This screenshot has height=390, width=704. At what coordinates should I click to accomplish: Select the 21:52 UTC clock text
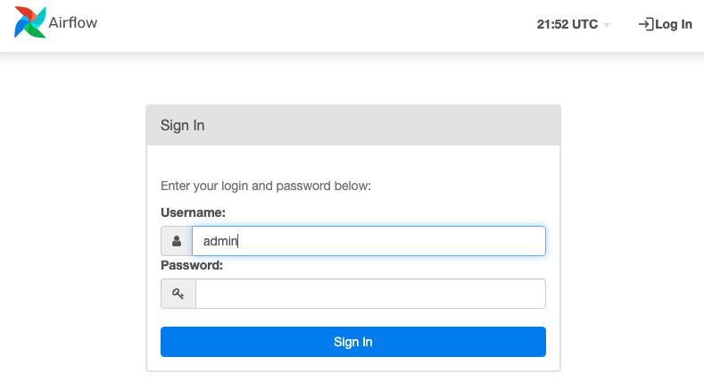(567, 24)
